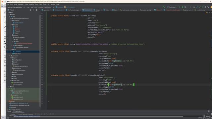Click the Git update project icon
This screenshot has width=212, height=119.
[197, 7]
